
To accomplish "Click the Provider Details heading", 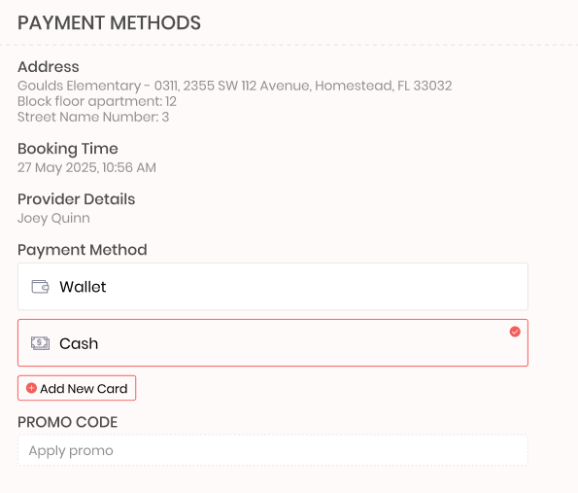I will 77,199.
